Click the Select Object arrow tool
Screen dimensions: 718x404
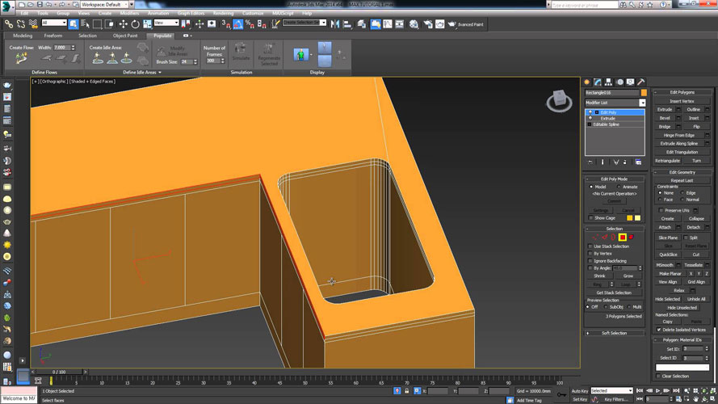point(73,23)
